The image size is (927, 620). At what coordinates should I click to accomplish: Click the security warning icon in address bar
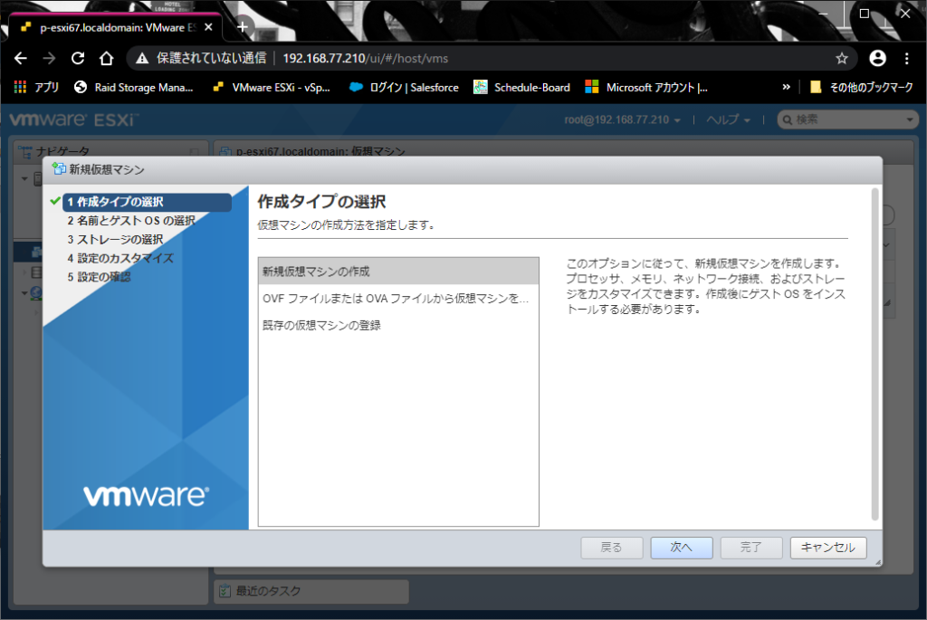coord(142,59)
